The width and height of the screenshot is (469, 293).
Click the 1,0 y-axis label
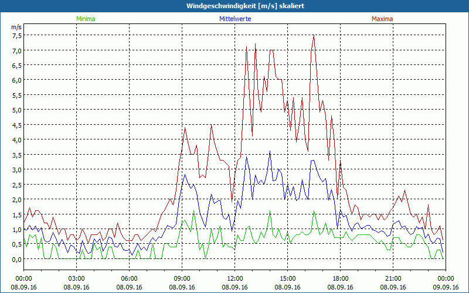(x=17, y=229)
